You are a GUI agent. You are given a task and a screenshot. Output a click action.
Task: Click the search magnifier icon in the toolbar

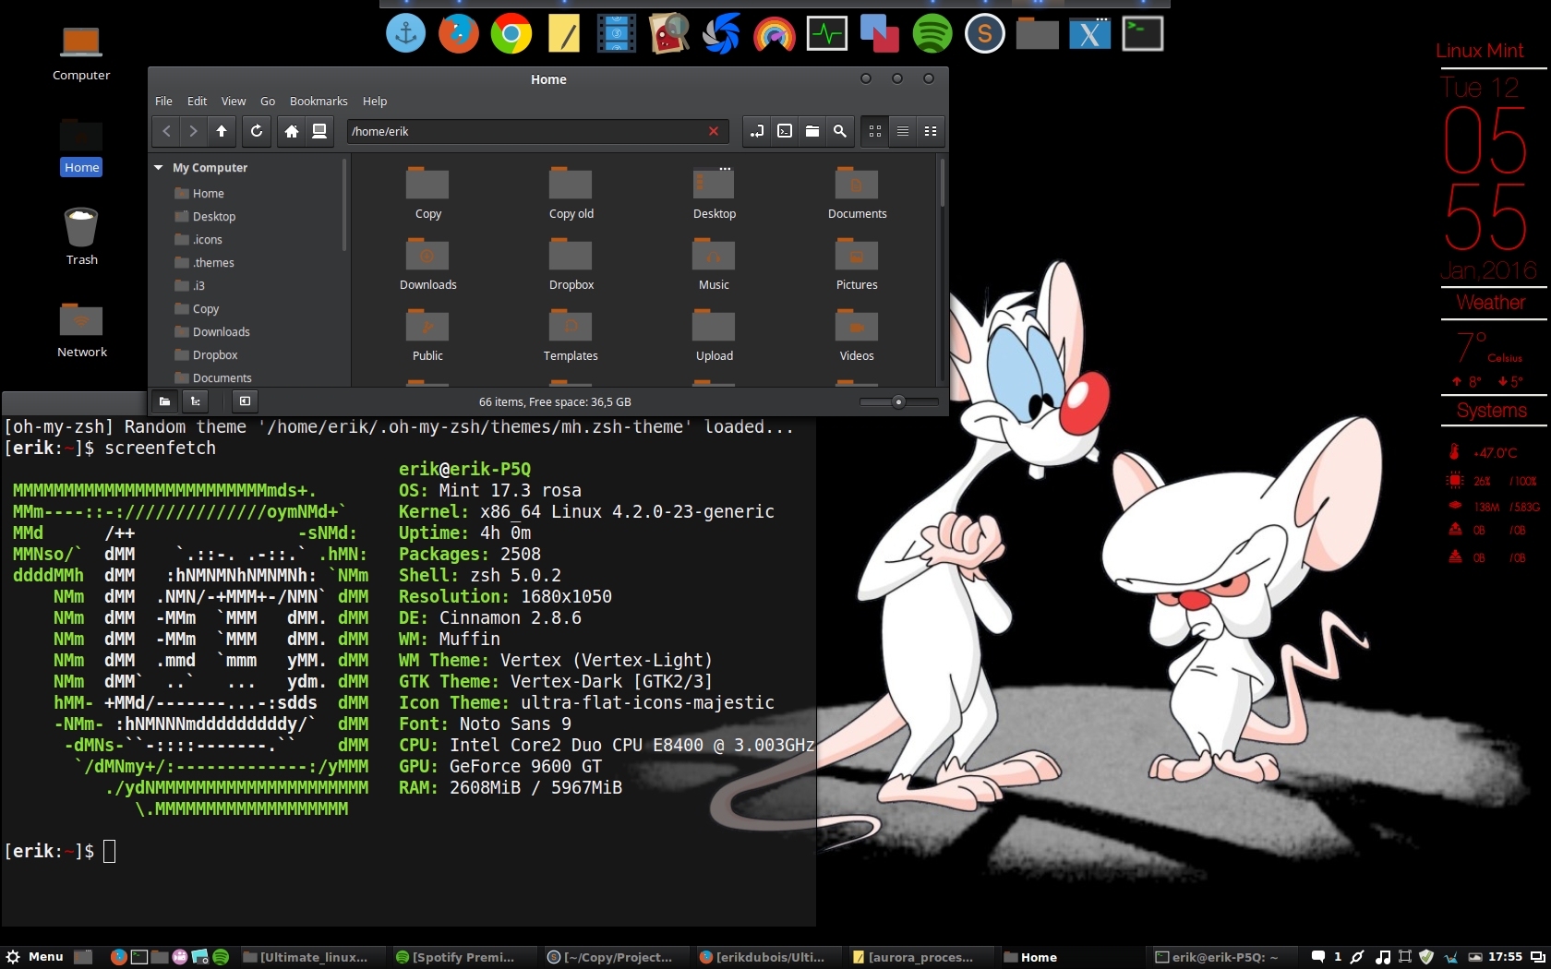click(840, 131)
